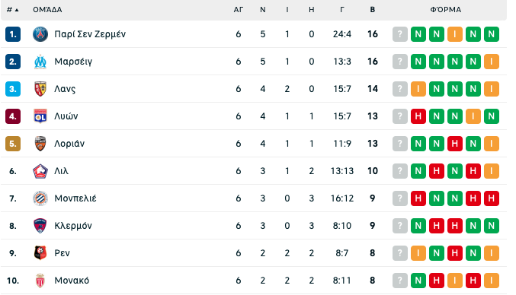Click the position 1 rank badge
Screen dimensions: 516x295
click(13, 34)
